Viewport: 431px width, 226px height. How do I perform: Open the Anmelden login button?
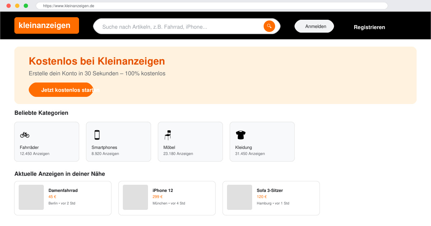[314, 26]
